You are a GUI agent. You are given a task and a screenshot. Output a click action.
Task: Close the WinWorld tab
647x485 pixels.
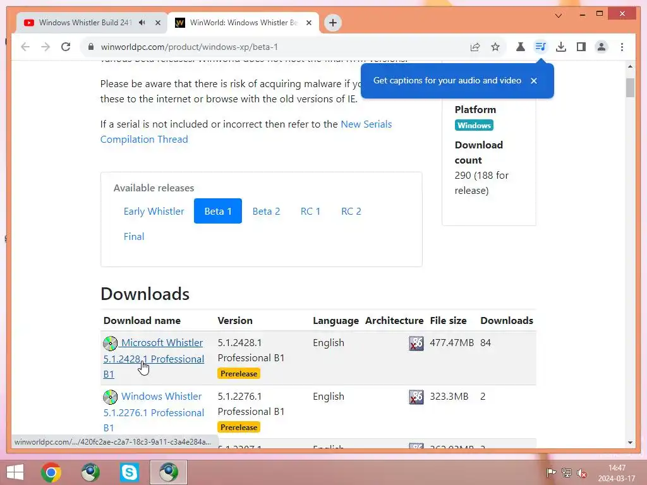(308, 23)
